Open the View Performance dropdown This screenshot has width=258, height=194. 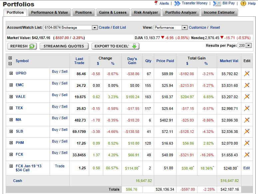pyautogui.click(x=184, y=28)
